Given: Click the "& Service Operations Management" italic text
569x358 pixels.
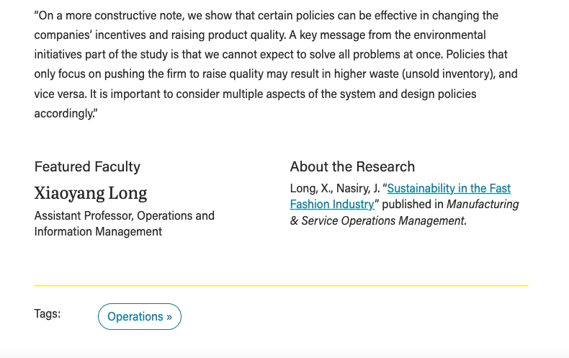Looking at the screenshot, I should pos(378,220).
